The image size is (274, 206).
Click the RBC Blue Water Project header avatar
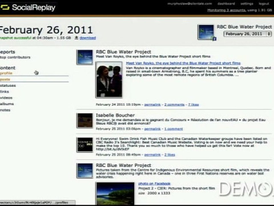click(205, 32)
